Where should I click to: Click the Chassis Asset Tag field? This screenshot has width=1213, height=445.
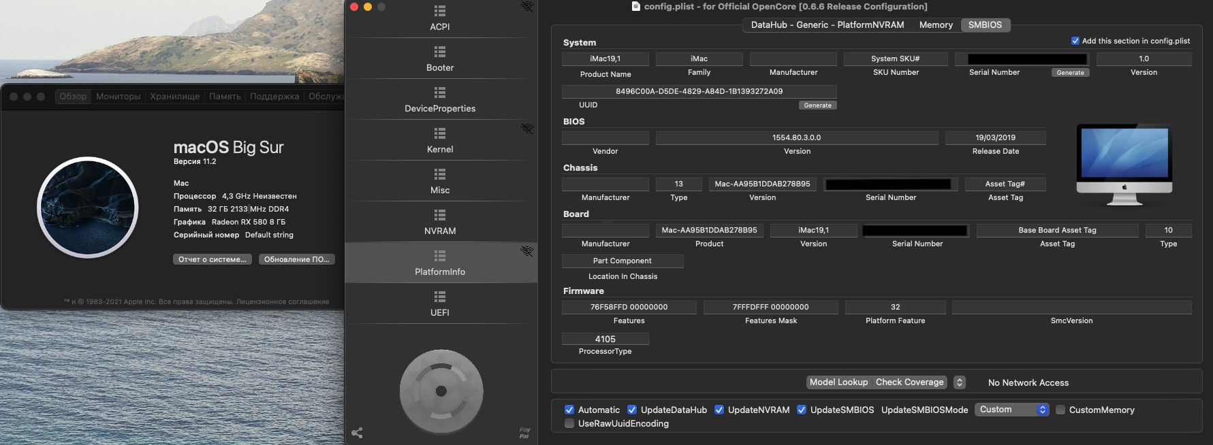(1005, 184)
